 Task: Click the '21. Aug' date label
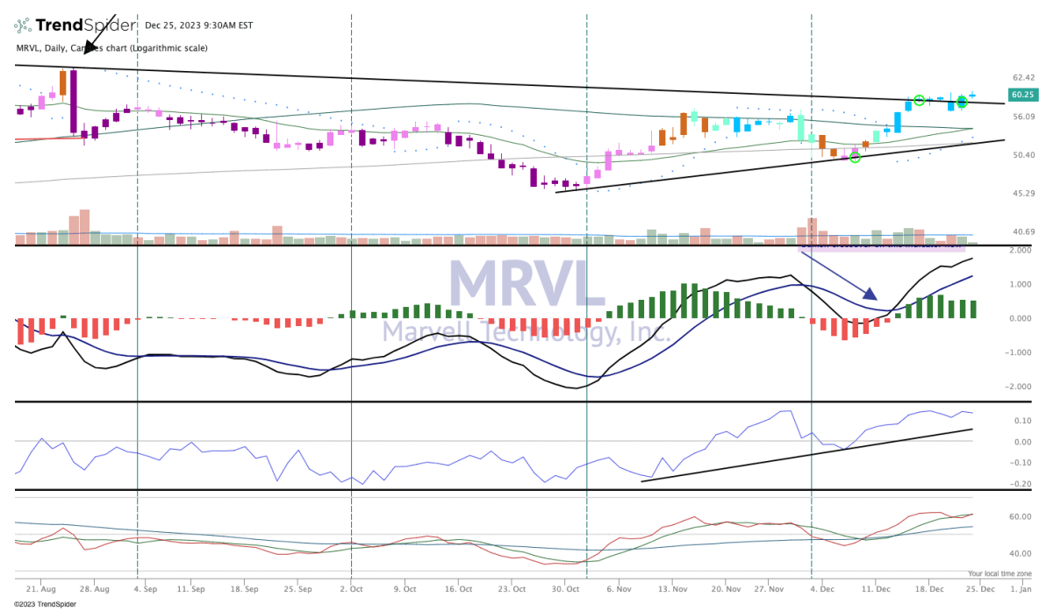[x=41, y=590]
